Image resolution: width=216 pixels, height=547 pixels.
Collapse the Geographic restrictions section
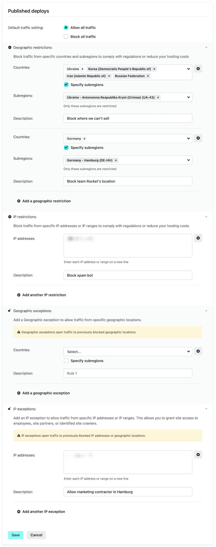206,48
